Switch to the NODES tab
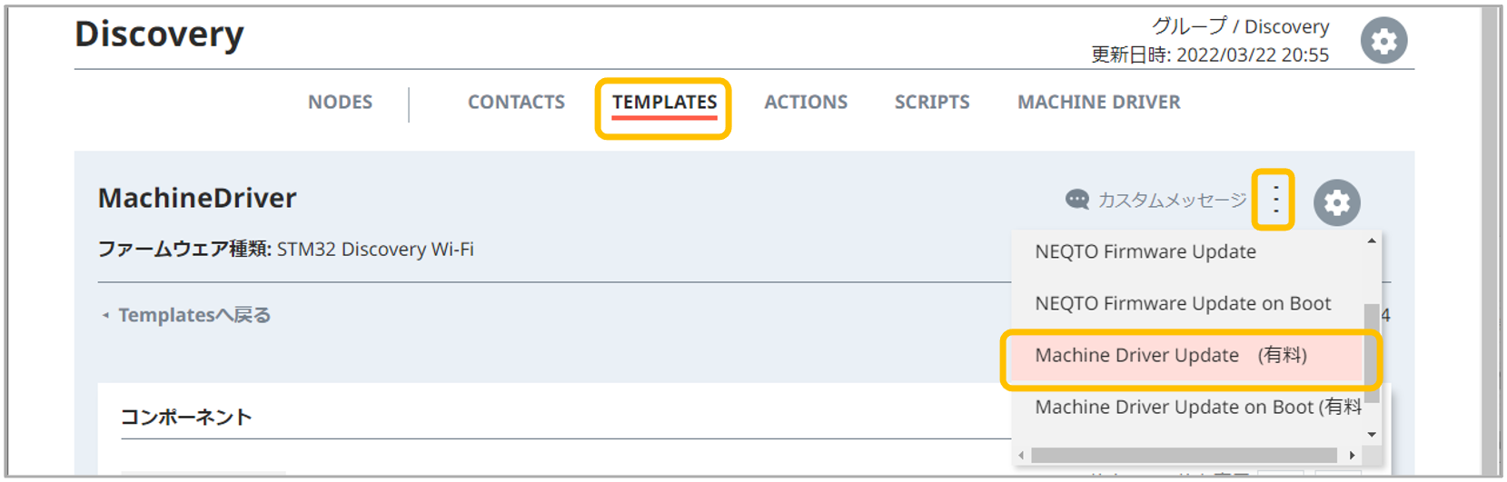This screenshot has width=1507, height=482. click(x=340, y=103)
